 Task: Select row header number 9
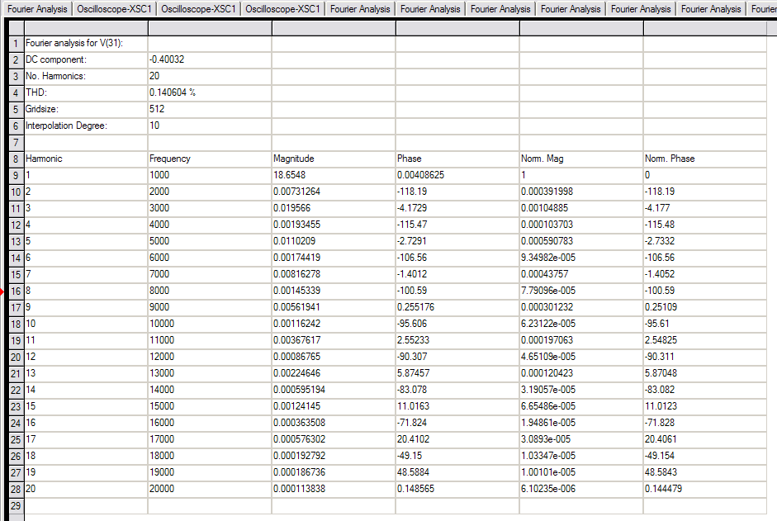(x=16, y=176)
